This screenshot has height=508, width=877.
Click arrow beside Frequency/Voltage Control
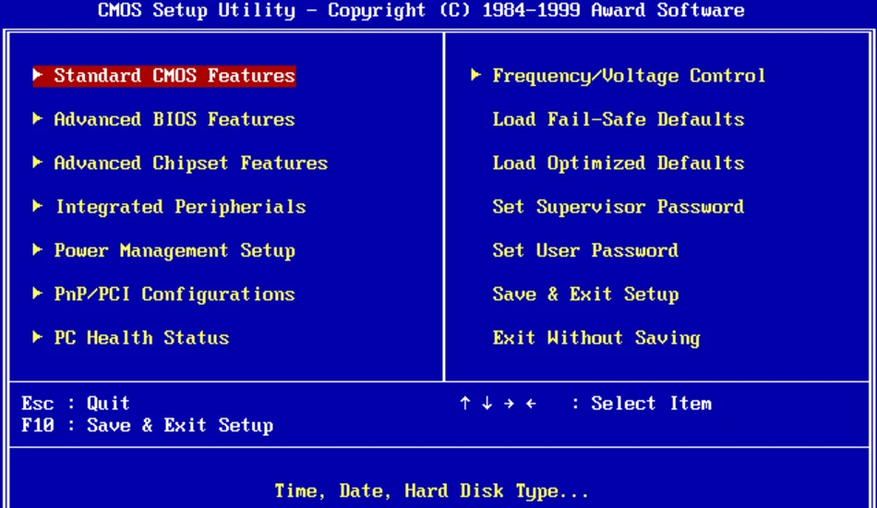click(476, 75)
